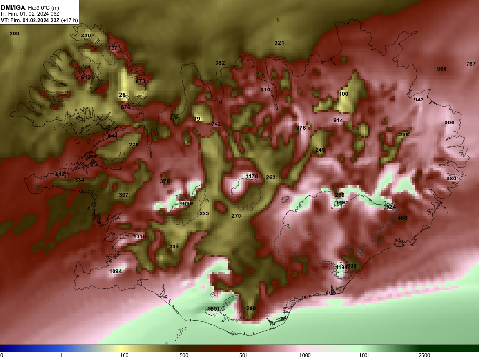Click the title text 'DMI/IGA: Hæð 0°C (m)'
Image resolution: width=479 pixels, height=359 pixels.
(30, 8)
